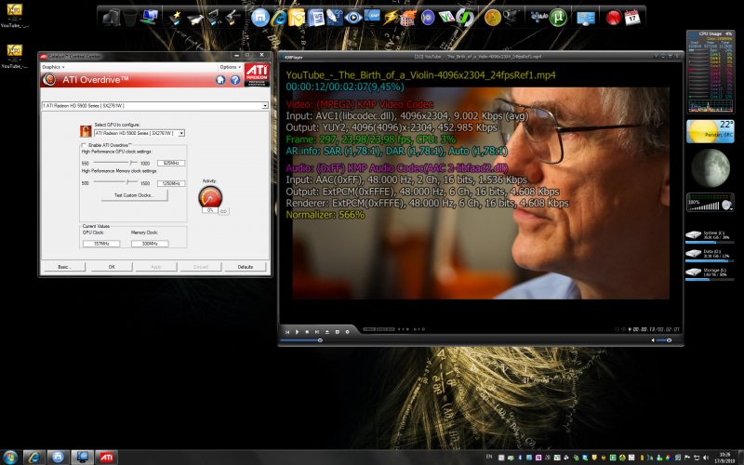This screenshot has height=465, width=744.
Task: Click OK in Catalyst Control Center
Action: (x=112, y=267)
